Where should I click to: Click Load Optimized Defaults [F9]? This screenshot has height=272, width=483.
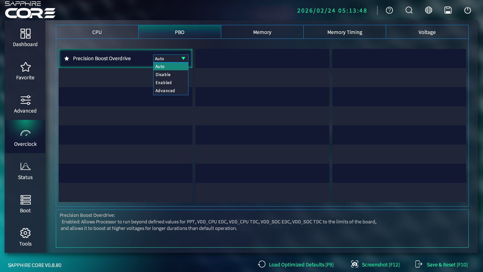coord(296,264)
